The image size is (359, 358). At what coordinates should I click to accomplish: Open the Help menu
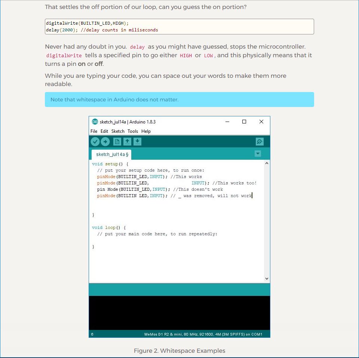tap(146, 131)
